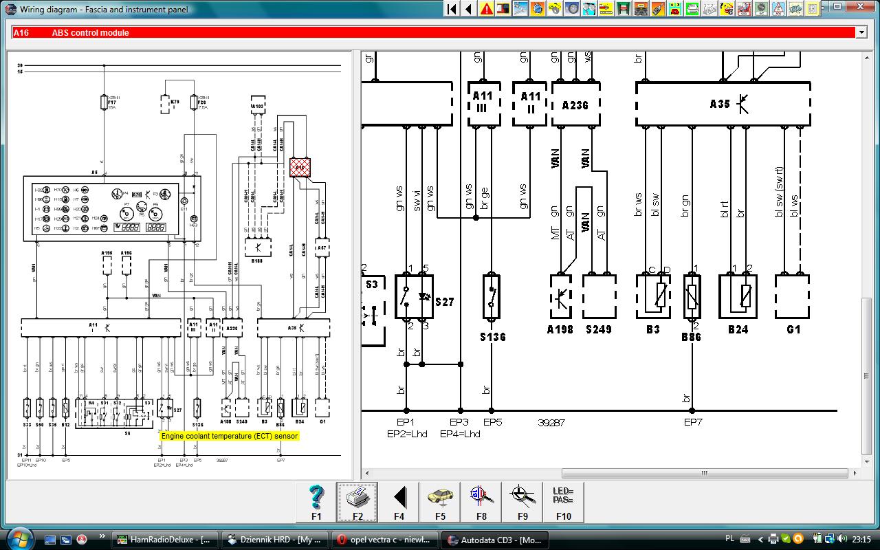
Task: Click the red A16 ABS control module field
Action: click(x=433, y=32)
